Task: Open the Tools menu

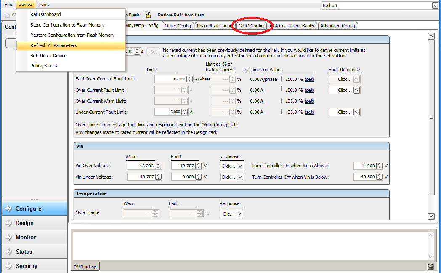Action: (44, 5)
